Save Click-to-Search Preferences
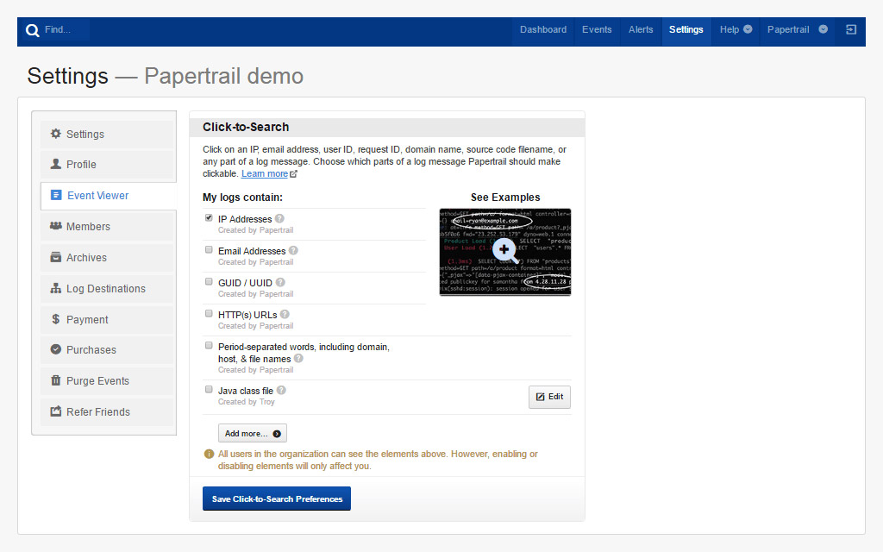This screenshot has width=883, height=552. click(277, 499)
